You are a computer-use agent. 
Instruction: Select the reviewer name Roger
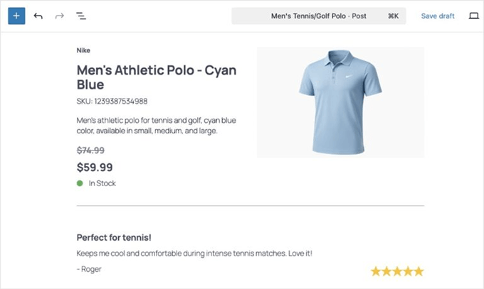(x=90, y=268)
